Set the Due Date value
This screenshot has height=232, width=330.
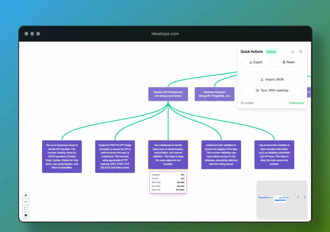180,186
